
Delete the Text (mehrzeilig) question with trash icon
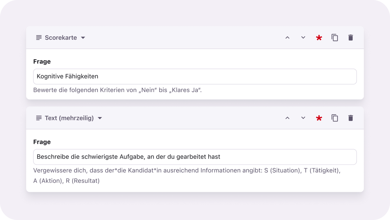click(350, 118)
